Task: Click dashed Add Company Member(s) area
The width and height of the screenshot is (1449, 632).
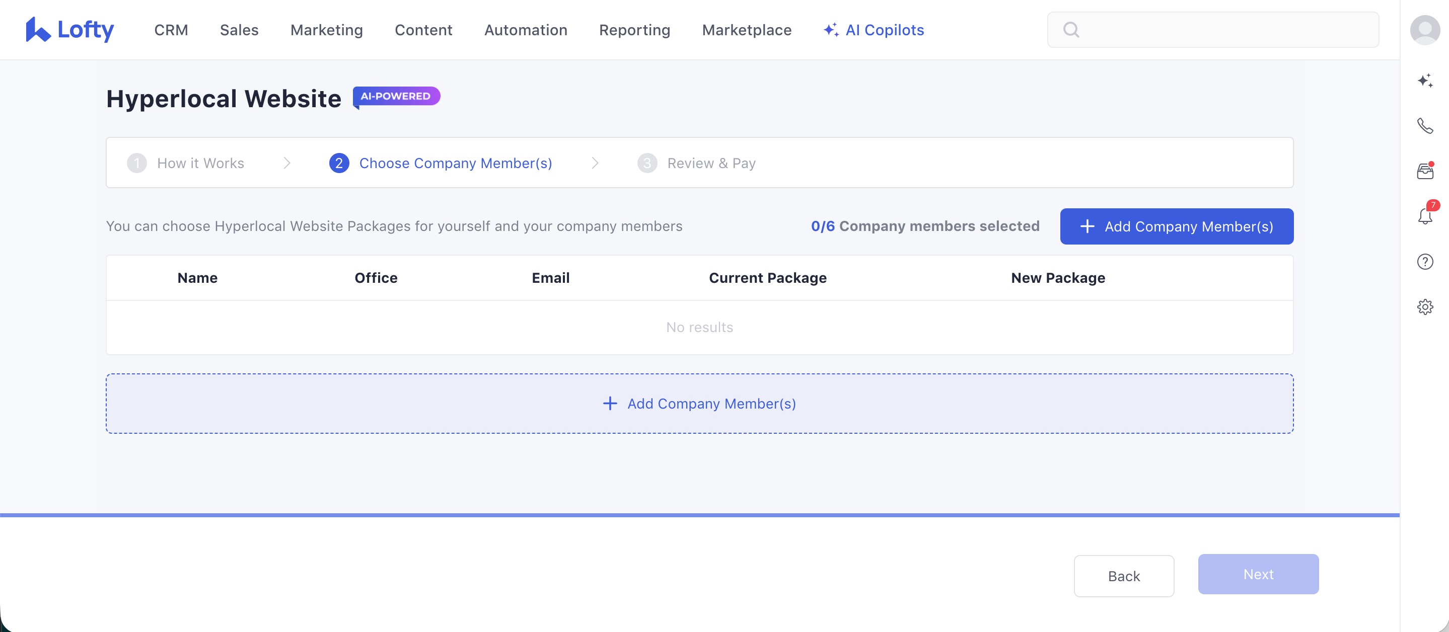Action: pos(699,403)
